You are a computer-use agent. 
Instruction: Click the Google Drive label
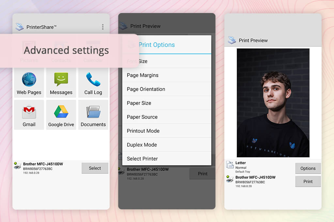(61, 124)
